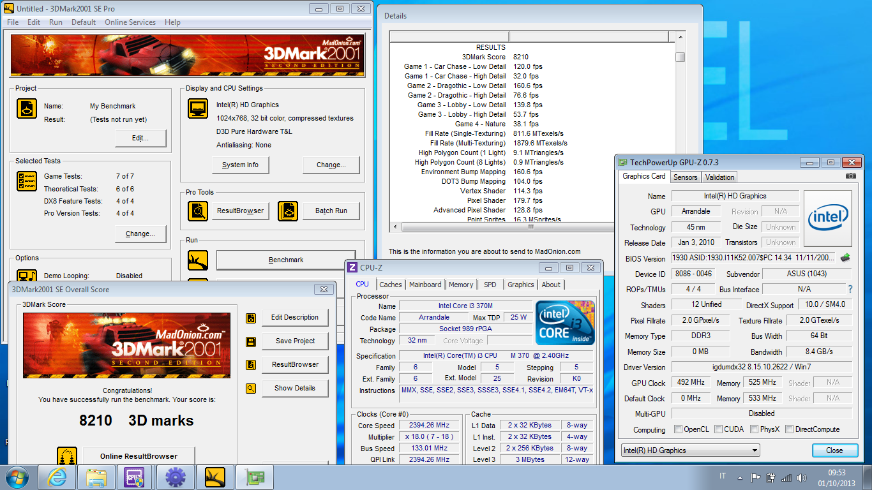The height and width of the screenshot is (490, 872).
Task: Click the System Info button
Action: click(241, 165)
